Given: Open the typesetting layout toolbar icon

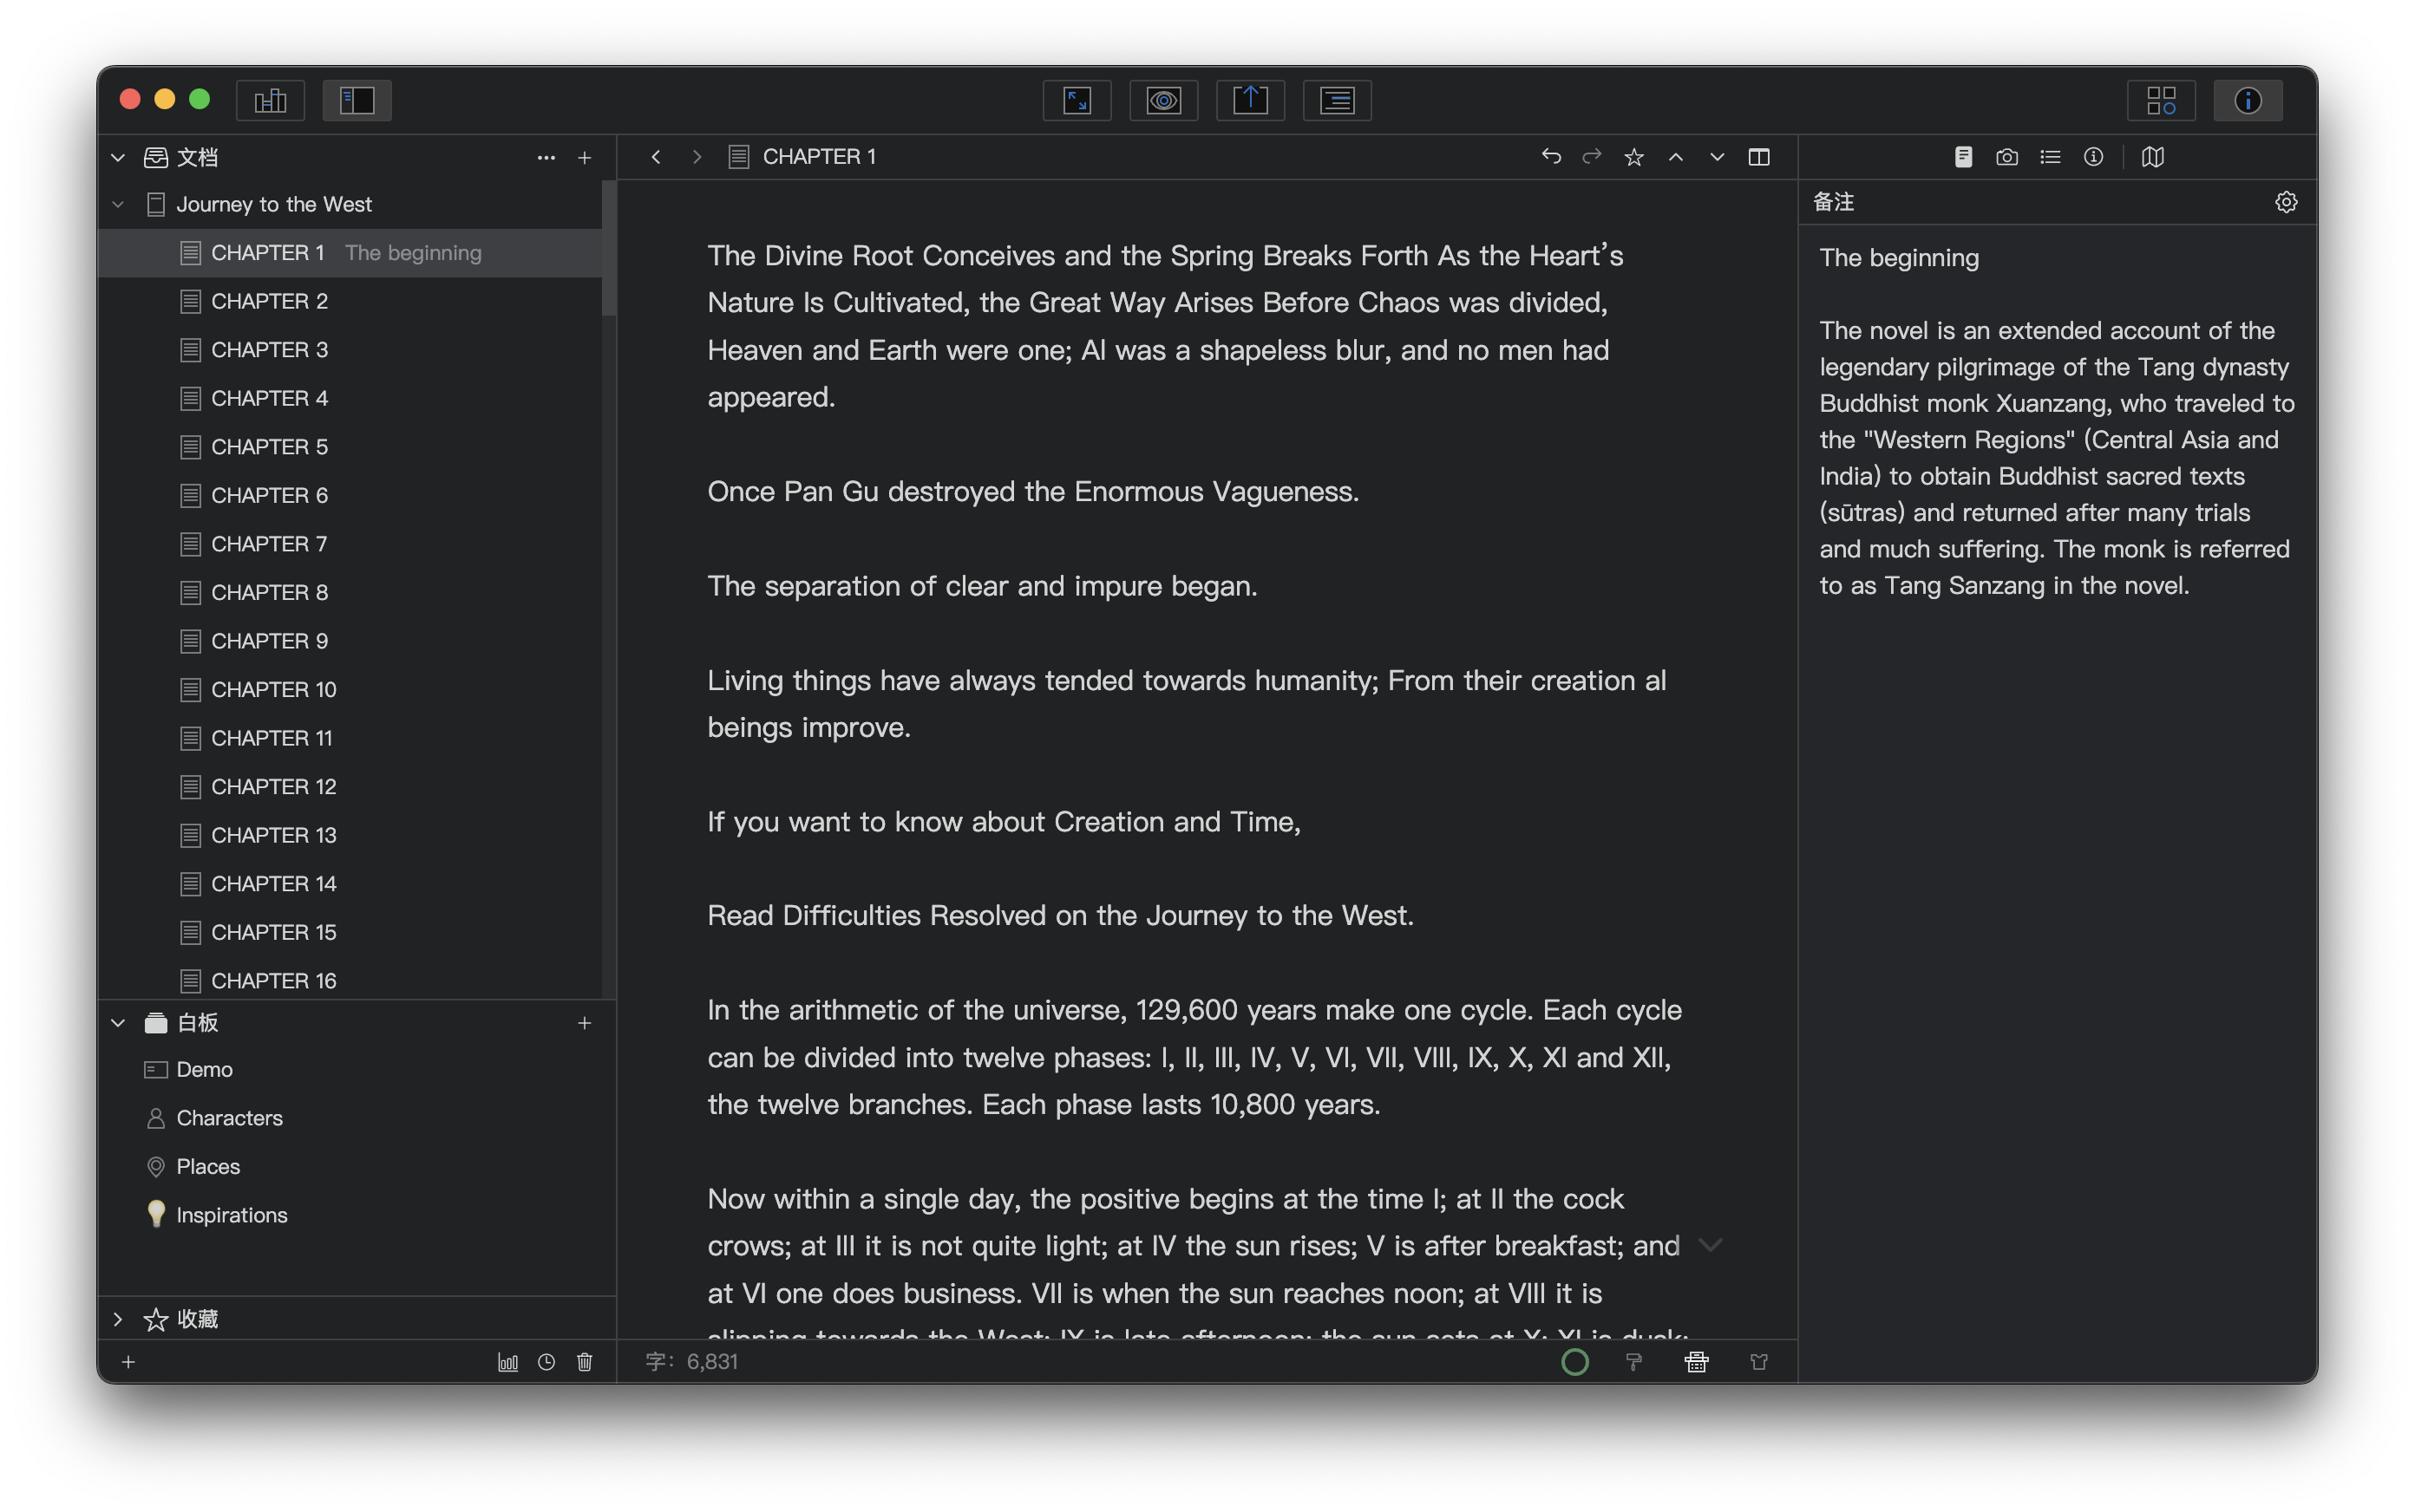Looking at the screenshot, I should pyautogui.click(x=1337, y=100).
